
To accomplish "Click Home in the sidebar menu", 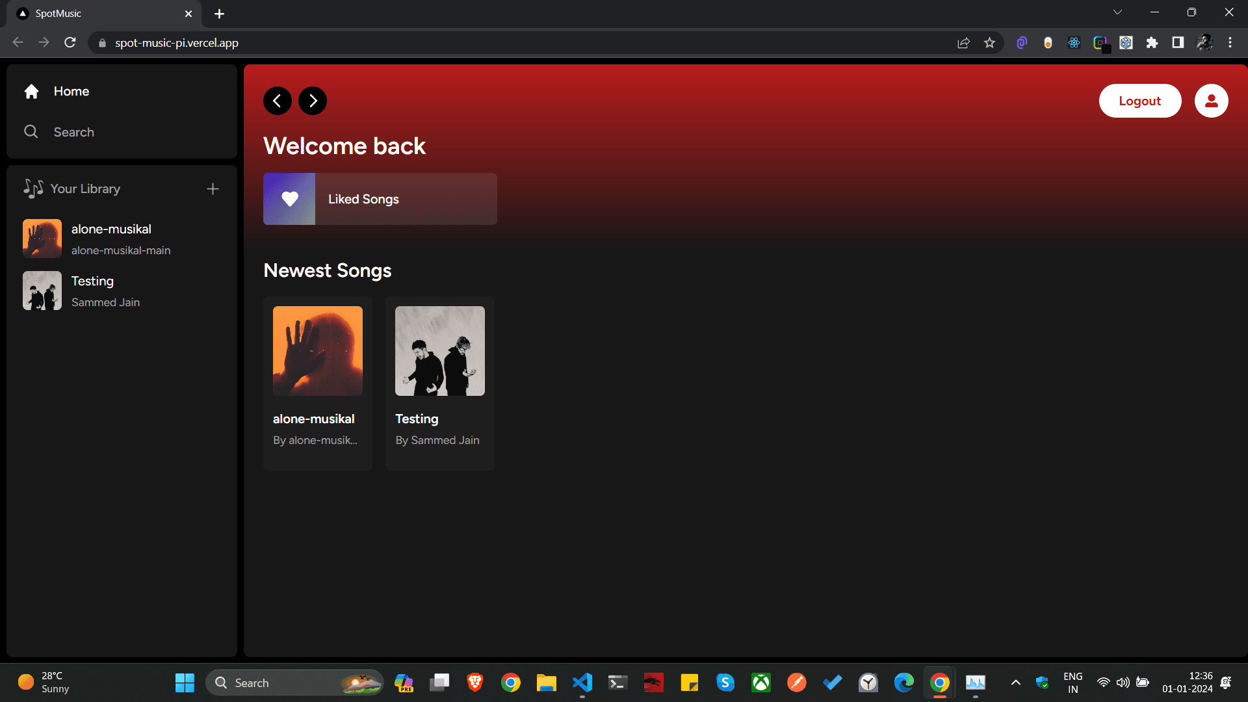I will coord(72,91).
